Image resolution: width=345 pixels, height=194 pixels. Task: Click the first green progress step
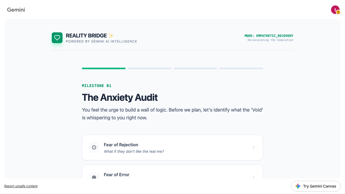(x=104, y=68)
